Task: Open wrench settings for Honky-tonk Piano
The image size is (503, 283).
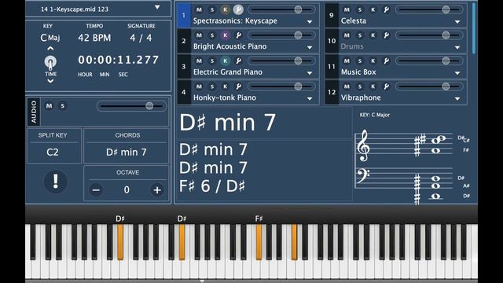Action: [x=238, y=86]
